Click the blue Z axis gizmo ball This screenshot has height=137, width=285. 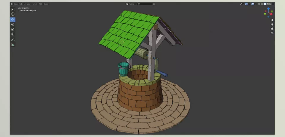click(x=268, y=9)
